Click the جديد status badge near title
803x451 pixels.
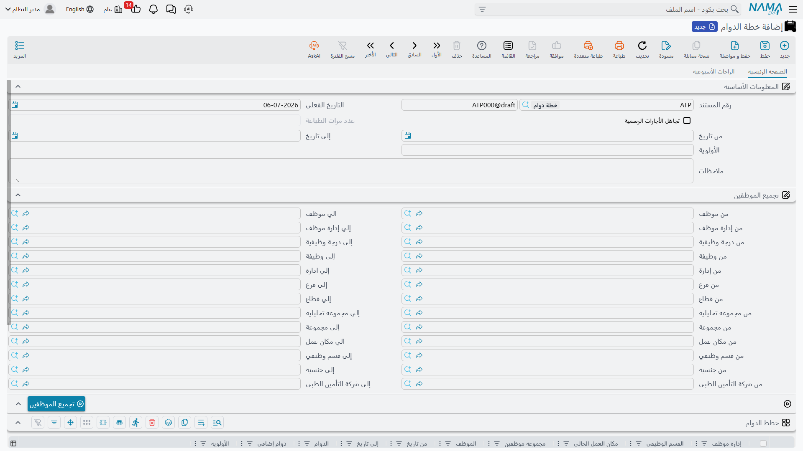tap(705, 27)
